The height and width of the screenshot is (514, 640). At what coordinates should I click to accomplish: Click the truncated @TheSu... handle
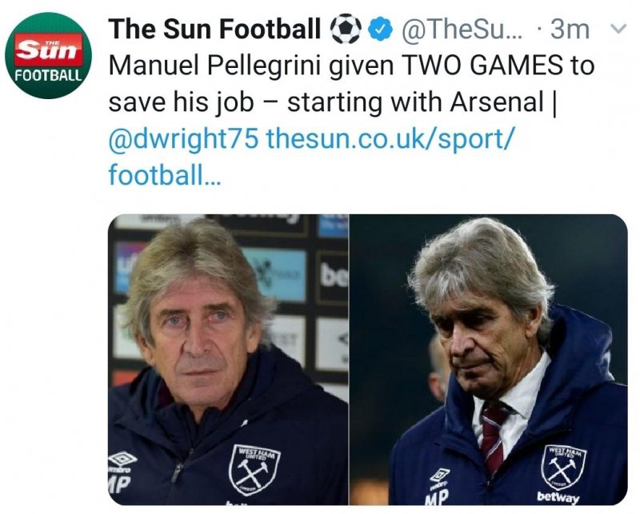click(461, 30)
